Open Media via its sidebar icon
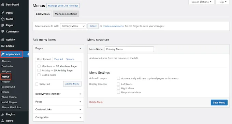This screenshot has width=232, height=124. click(3, 19)
